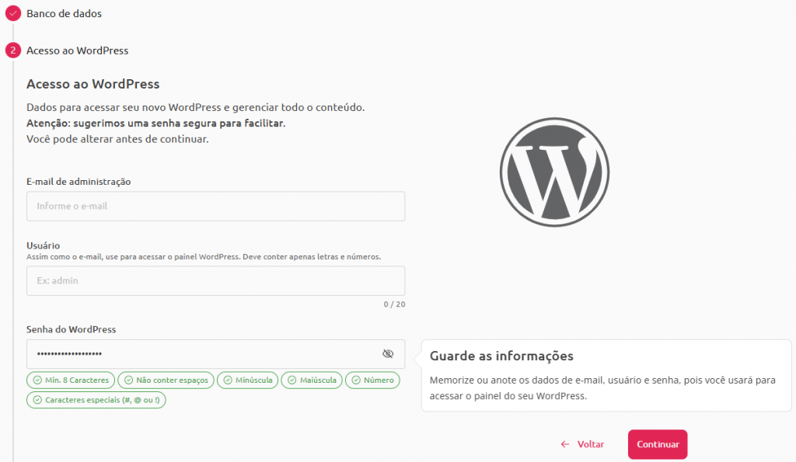Click the Dados para acessar seu novo WordPress text
The height and width of the screenshot is (462, 796).
pyautogui.click(x=195, y=107)
